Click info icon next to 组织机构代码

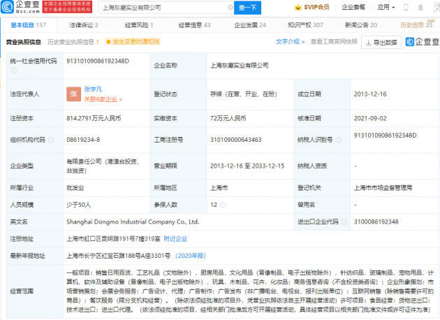pos(51,140)
